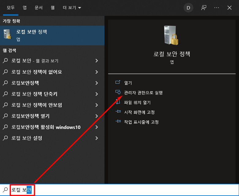Click search icon beside 로컬 보안 정책 단축키
The image size is (239, 196).
pyautogui.click(x=5, y=94)
